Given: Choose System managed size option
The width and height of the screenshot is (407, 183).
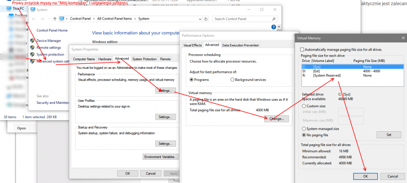Looking at the screenshot, I should point(304,129).
